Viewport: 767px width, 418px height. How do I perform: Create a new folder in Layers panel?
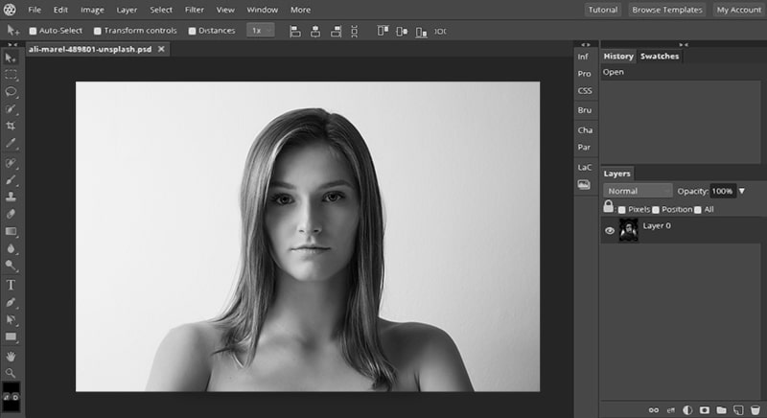pyautogui.click(x=721, y=409)
